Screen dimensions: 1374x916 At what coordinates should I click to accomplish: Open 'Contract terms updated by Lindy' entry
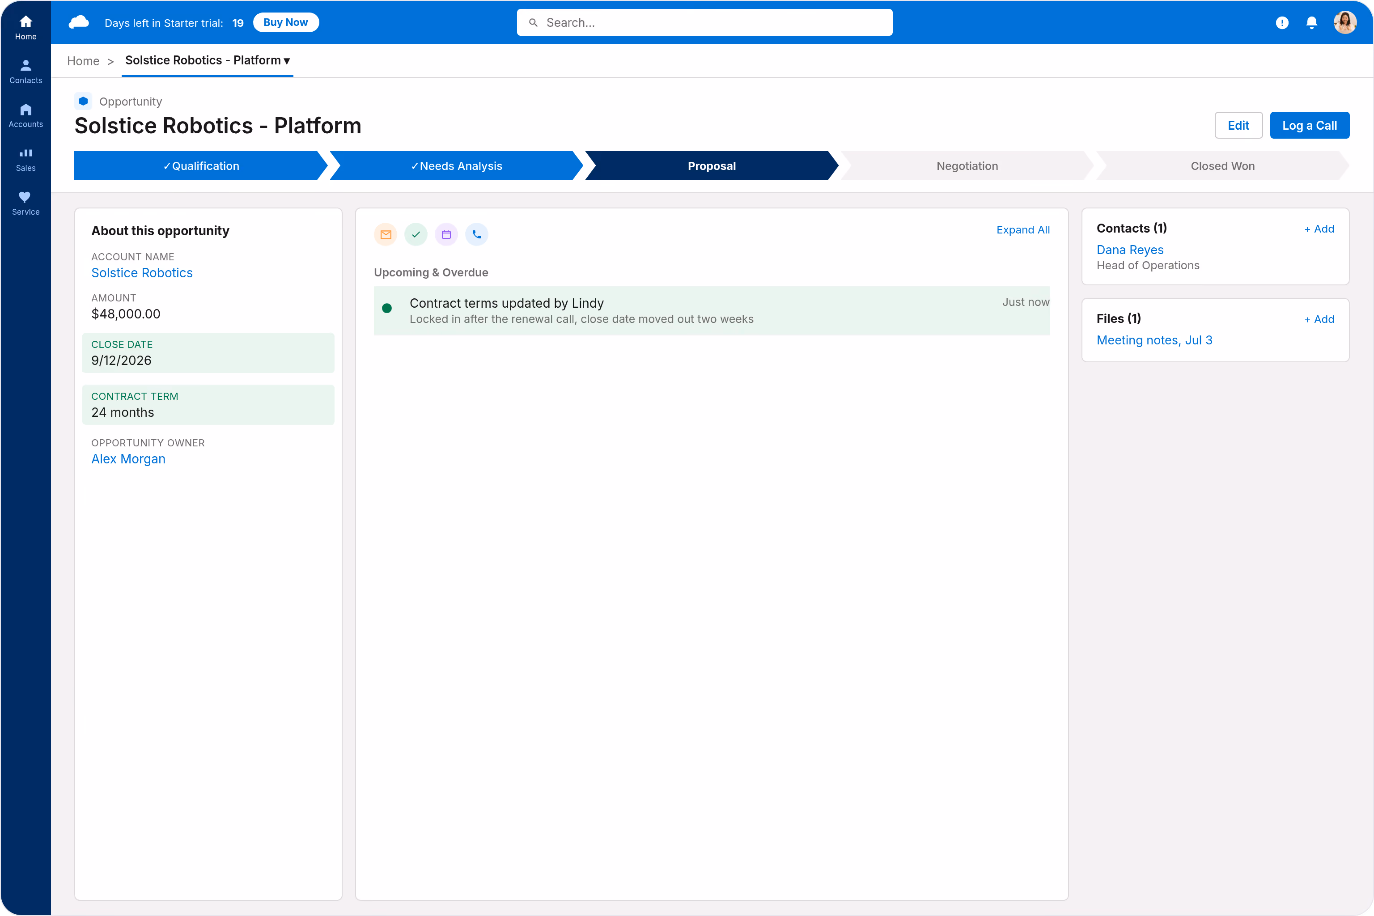[x=712, y=311]
